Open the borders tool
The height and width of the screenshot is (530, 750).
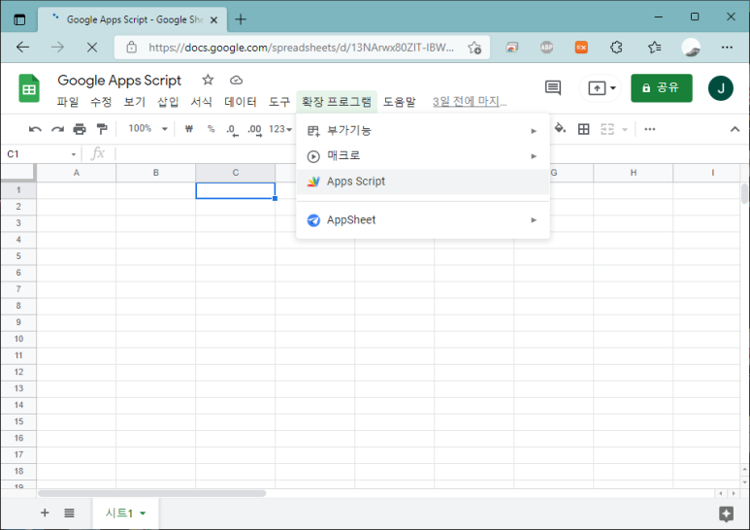pyautogui.click(x=583, y=129)
